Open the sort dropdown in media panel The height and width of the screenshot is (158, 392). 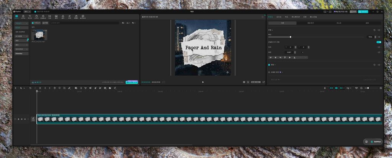128,23
